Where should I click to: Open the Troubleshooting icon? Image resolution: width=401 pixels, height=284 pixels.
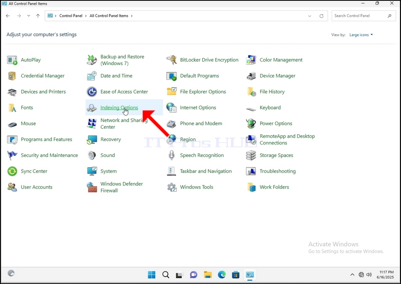251,171
